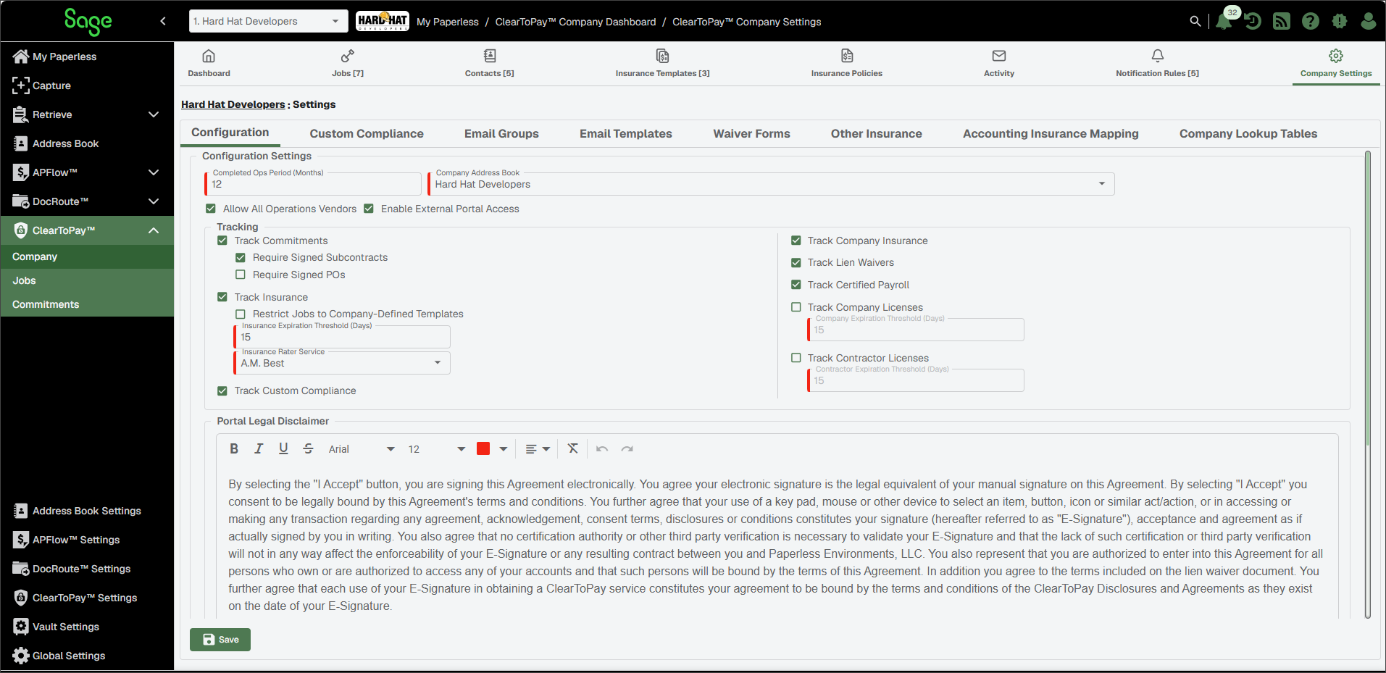1386x673 pixels.
Task: Redo the edit in the disclaimer editor
Action: (x=627, y=449)
